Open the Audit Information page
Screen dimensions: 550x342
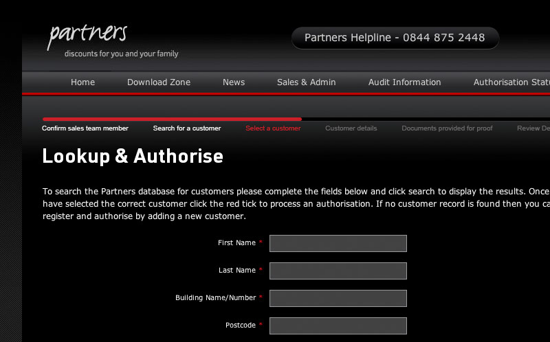(404, 82)
